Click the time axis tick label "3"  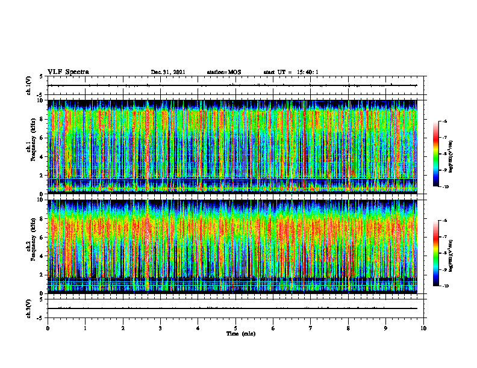coord(160,328)
